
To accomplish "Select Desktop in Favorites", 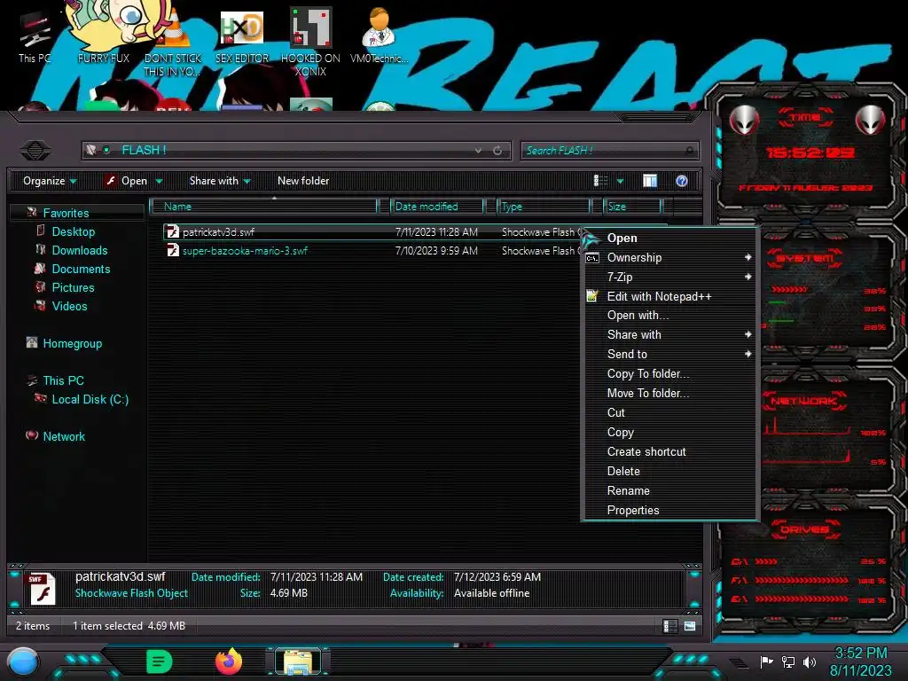I will tap(73, 231).
